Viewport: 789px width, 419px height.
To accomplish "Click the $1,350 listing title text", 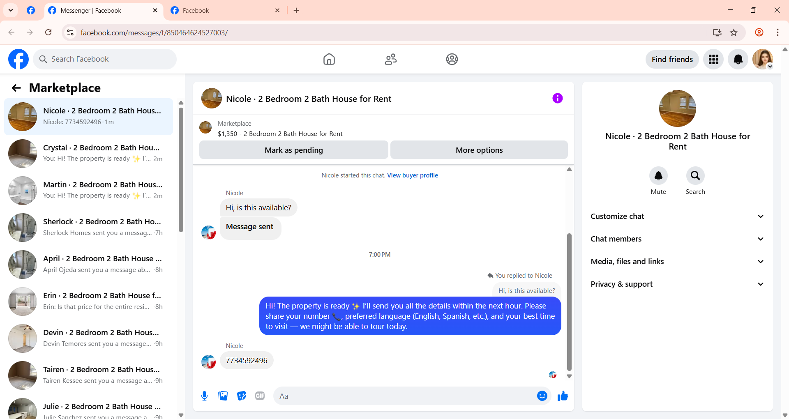I will coord(280,134).
